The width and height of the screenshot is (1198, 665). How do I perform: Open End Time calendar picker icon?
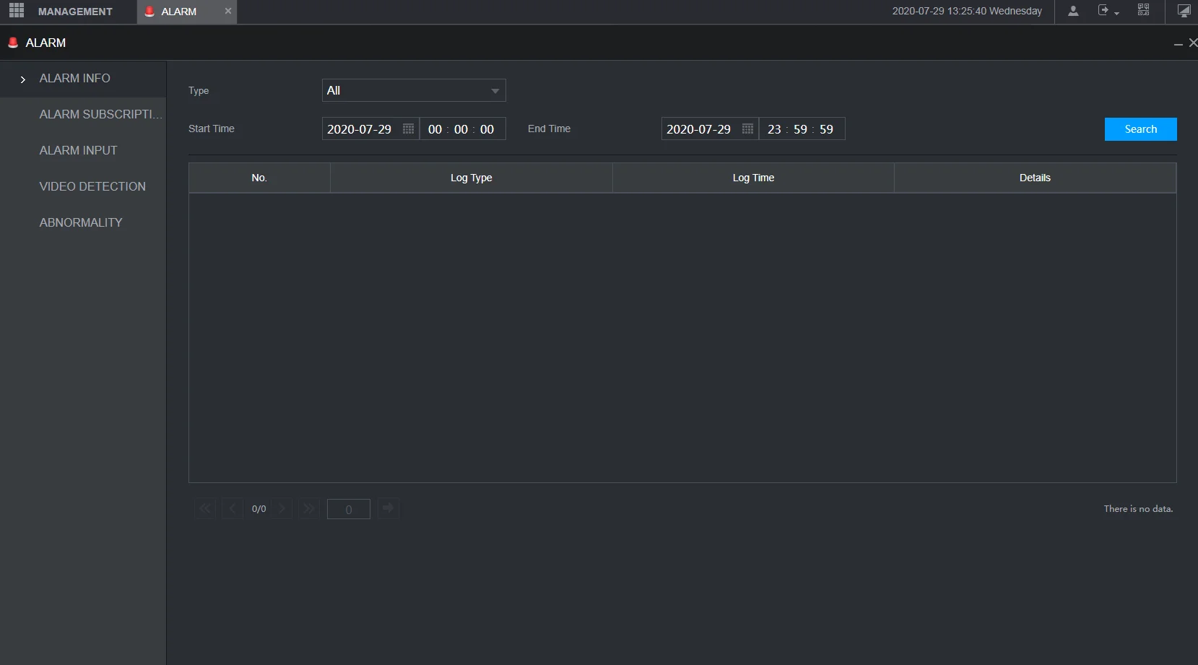point(747,129)
